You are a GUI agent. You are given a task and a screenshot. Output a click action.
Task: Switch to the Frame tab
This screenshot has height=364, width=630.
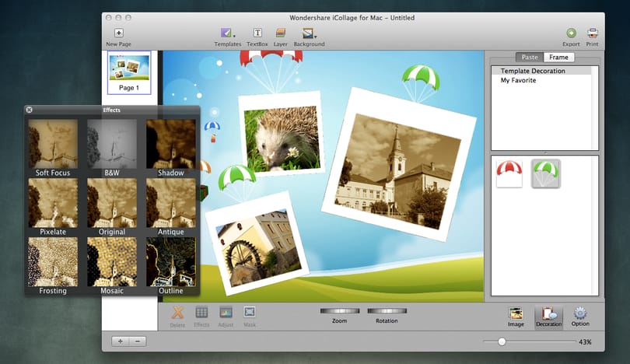(559, 57)
